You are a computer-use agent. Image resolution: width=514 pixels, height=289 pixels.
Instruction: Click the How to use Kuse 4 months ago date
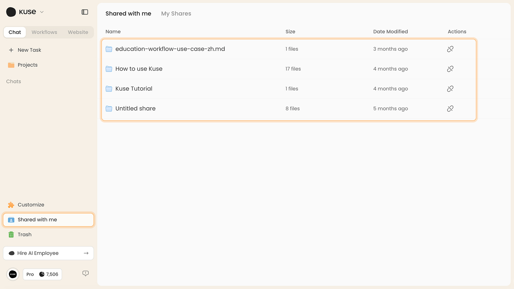click(x=391, y=69)
